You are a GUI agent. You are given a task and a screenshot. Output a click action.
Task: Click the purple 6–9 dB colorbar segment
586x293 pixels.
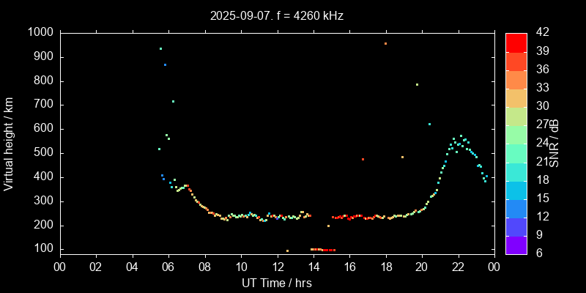coord(516,245)
